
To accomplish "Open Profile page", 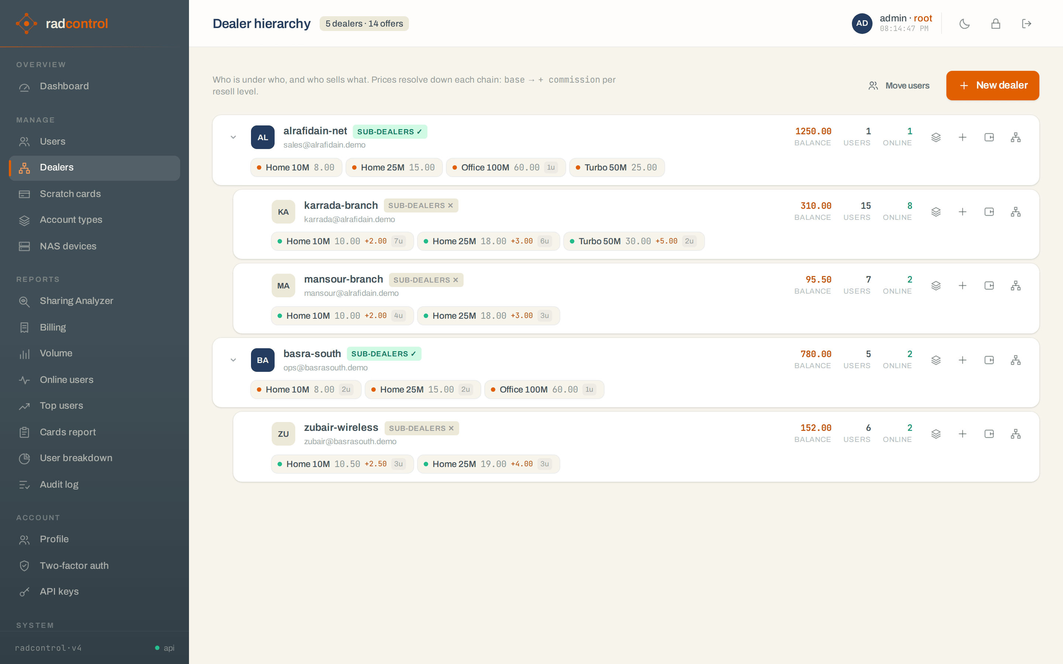I will [x=94, y=539].
